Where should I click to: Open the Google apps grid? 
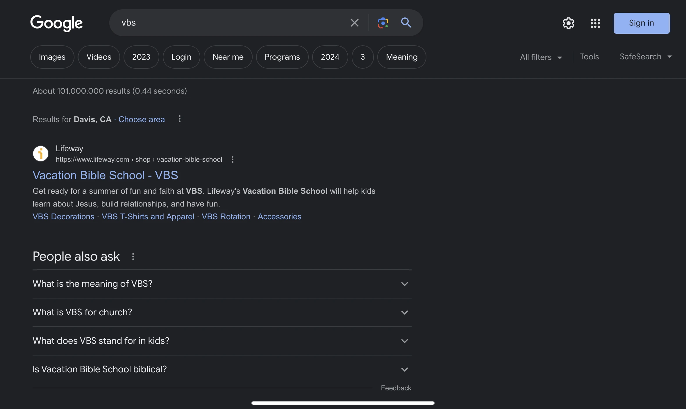point(595,23)
